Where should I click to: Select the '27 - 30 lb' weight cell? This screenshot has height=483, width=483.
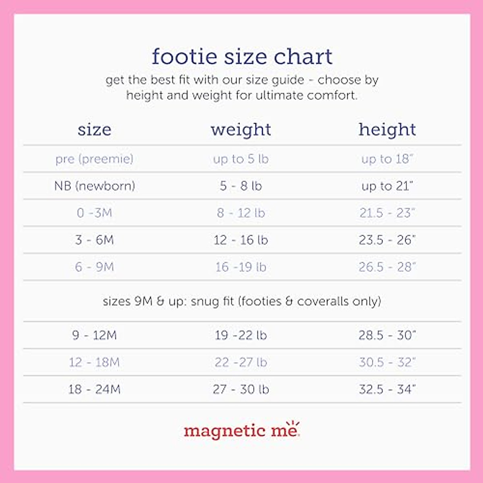pos(241,389)
